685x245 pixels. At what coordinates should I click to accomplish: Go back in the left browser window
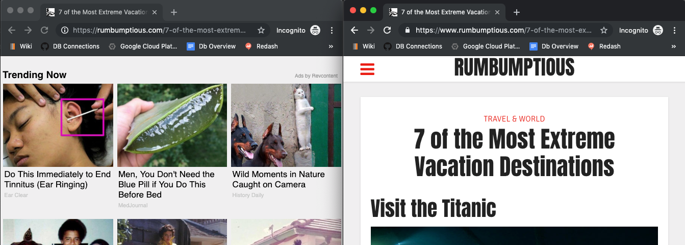coord(12,30)
